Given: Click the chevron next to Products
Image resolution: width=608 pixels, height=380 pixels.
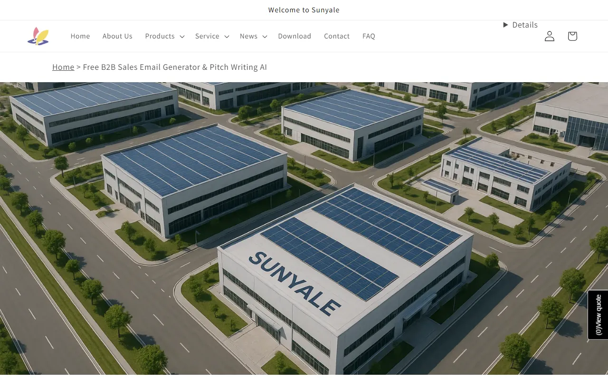Looking at the screenshot, I should click(182, 37).
